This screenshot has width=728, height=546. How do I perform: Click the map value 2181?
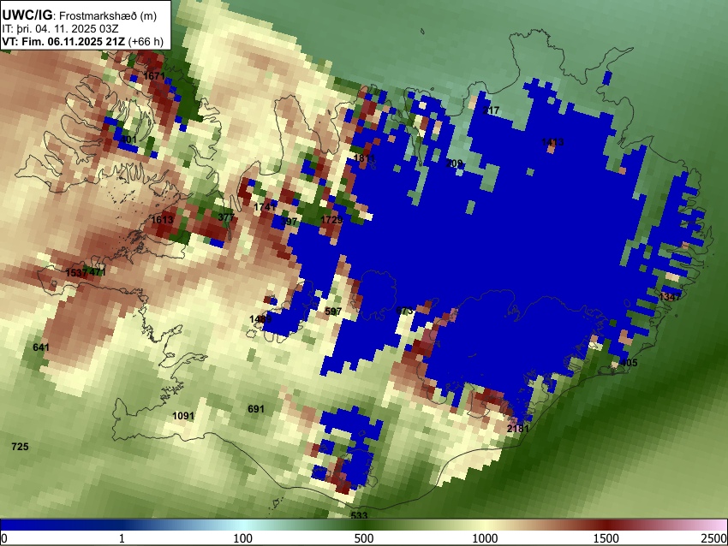(518, 428)
